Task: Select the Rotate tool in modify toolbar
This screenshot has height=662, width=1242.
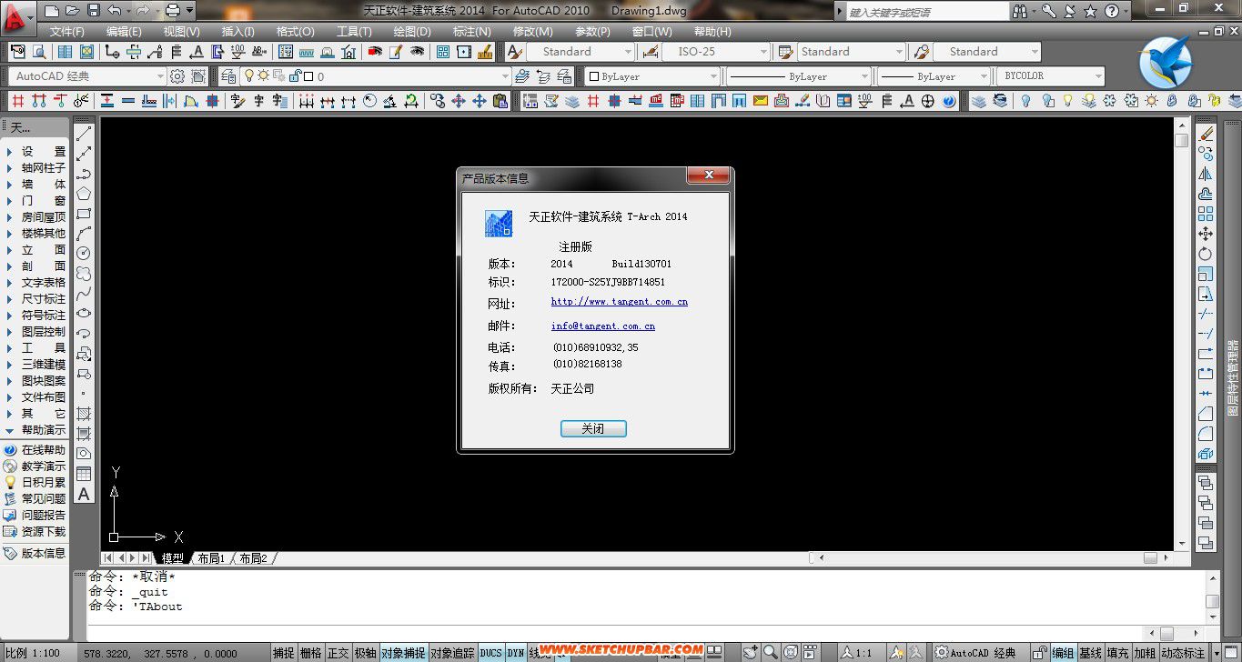Action: pos(1206,254)
